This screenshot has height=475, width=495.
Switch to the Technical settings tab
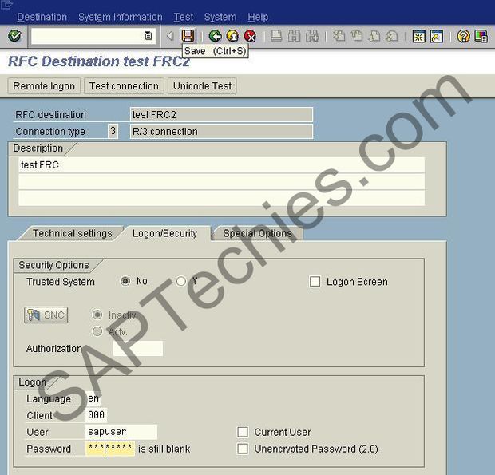coord(73,233)
